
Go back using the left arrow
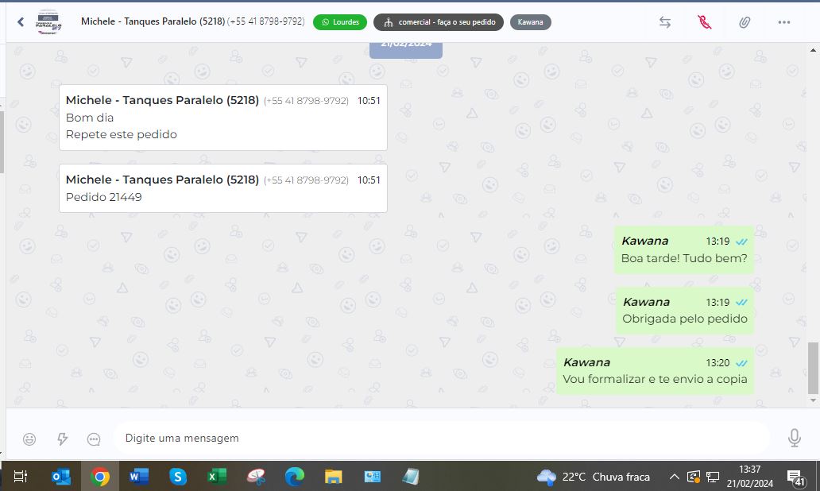[21, 22]
